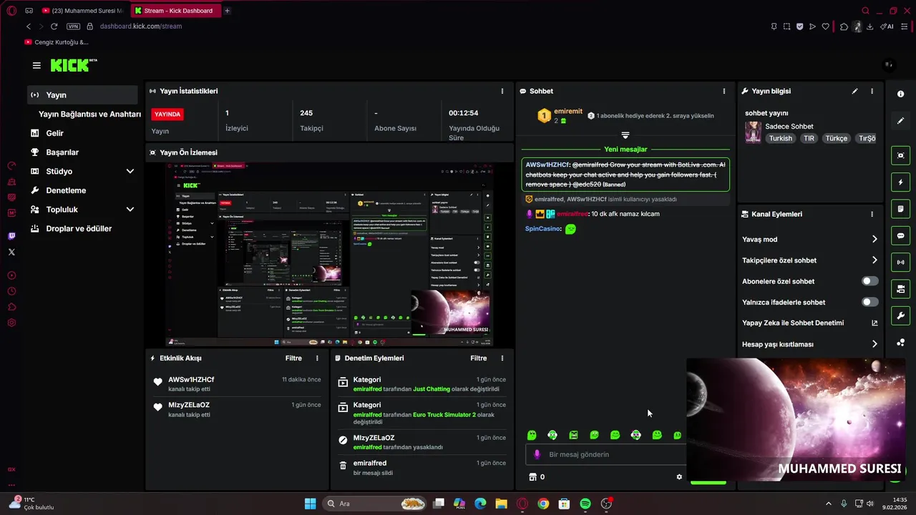Show hidden system tray icons
This screenshot has height=515, width=916.
click(x=829, y=504)
